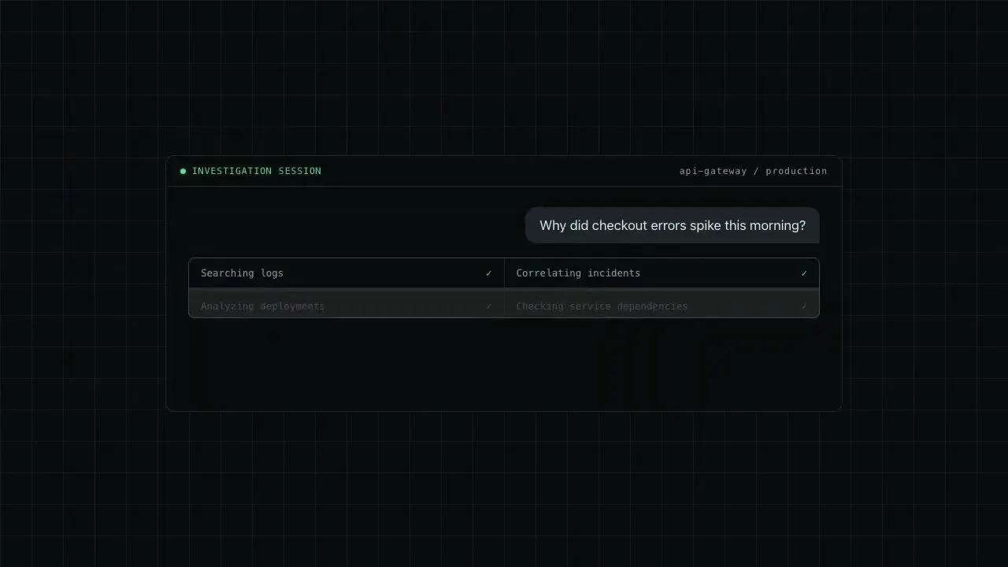Click the INVESTIGATION SESSION header label

coord(257,171)
